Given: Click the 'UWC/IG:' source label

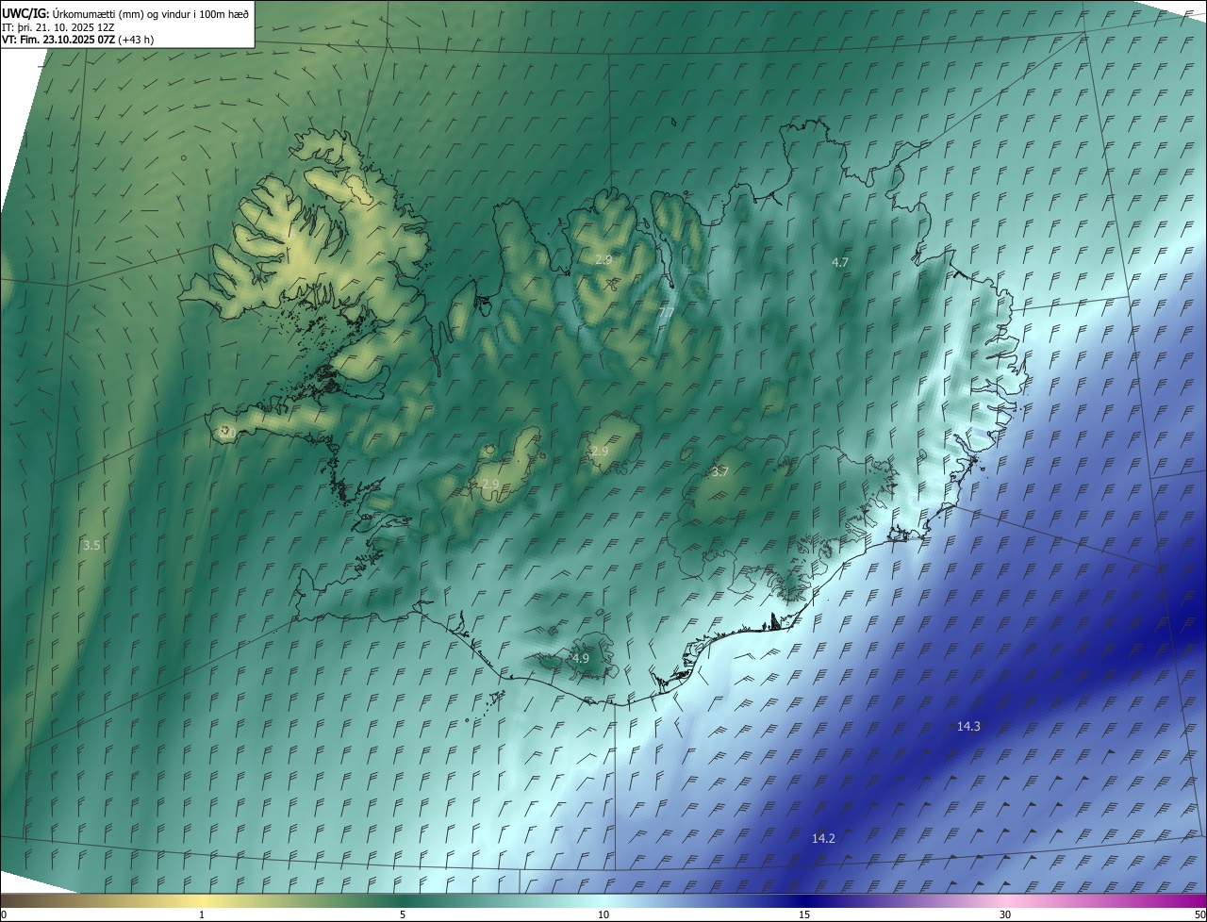Looking at the screenshot, I should pyautogui.click(x=25, y=12).
